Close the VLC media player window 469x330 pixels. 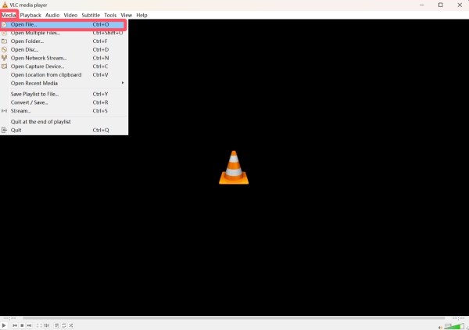tap(460, 5)
